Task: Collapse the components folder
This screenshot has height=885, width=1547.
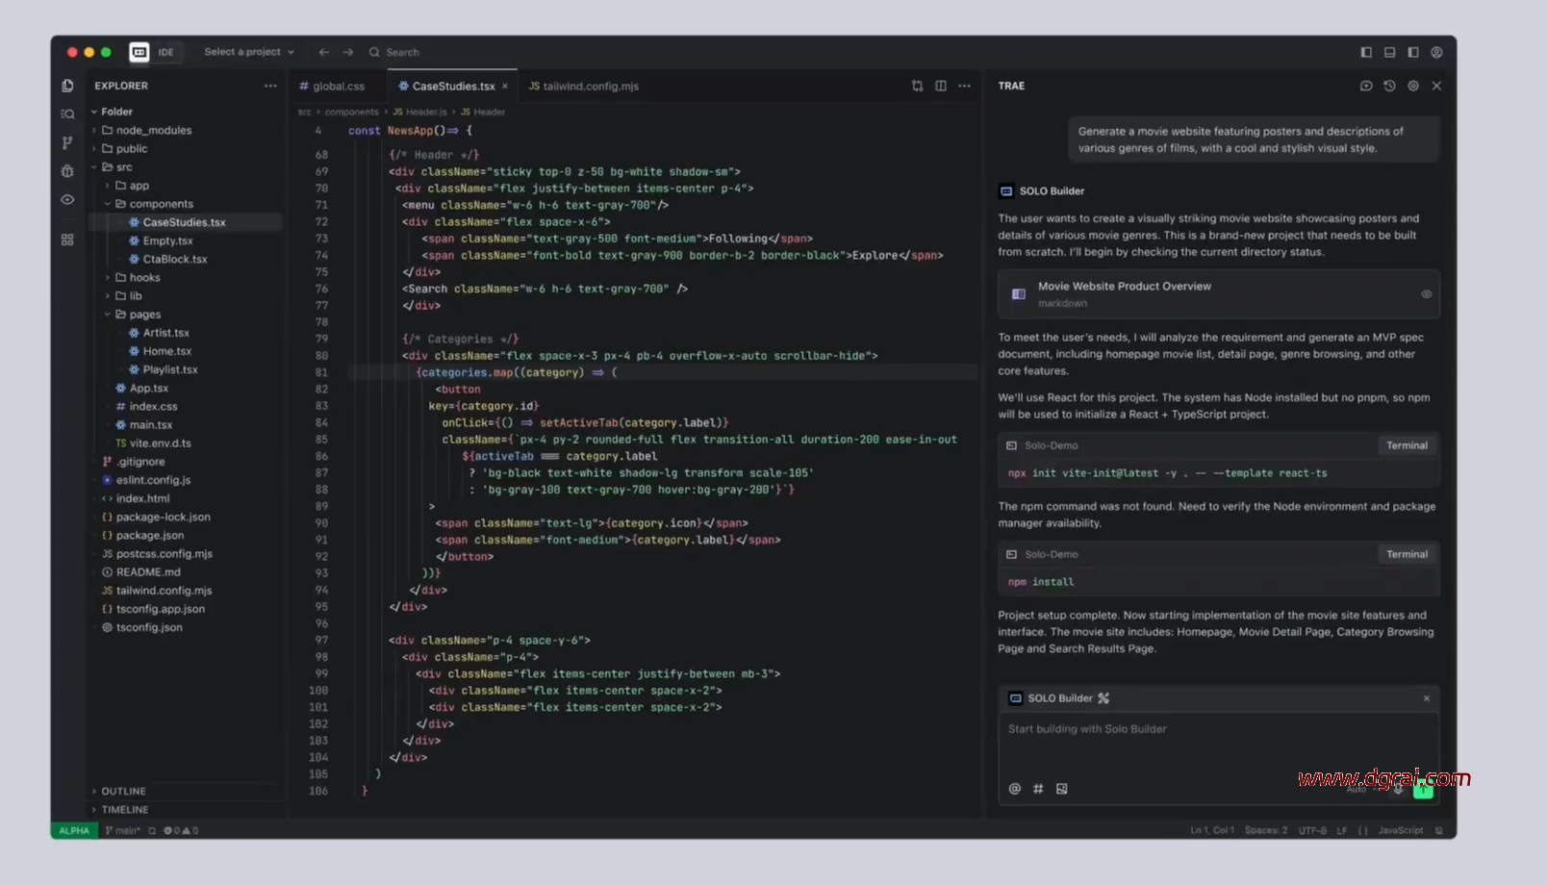Action: point(161,204)
